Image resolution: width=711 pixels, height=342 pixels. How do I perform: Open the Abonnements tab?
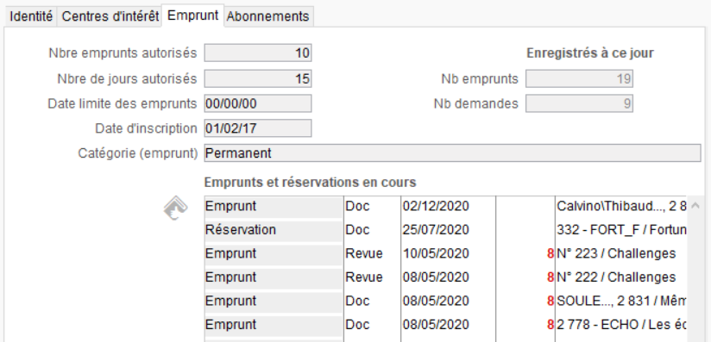[268, 16]
